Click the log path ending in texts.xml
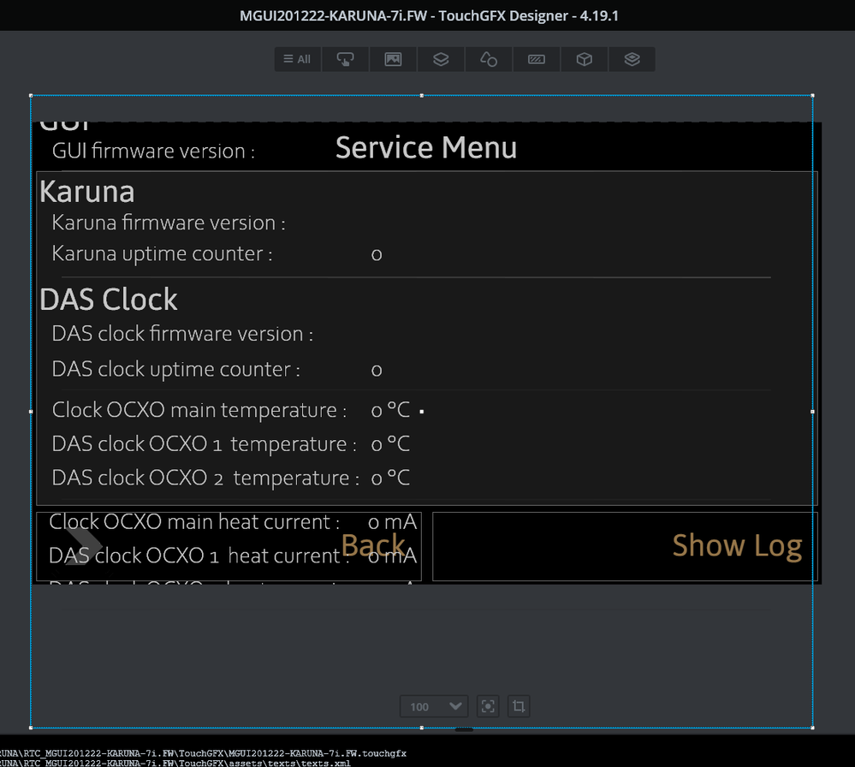Screen dimensions: 855x767 pyautogui.click(x=175, y=764)
